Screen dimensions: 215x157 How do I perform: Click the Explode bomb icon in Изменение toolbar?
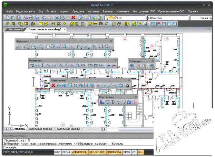point(128,85)
